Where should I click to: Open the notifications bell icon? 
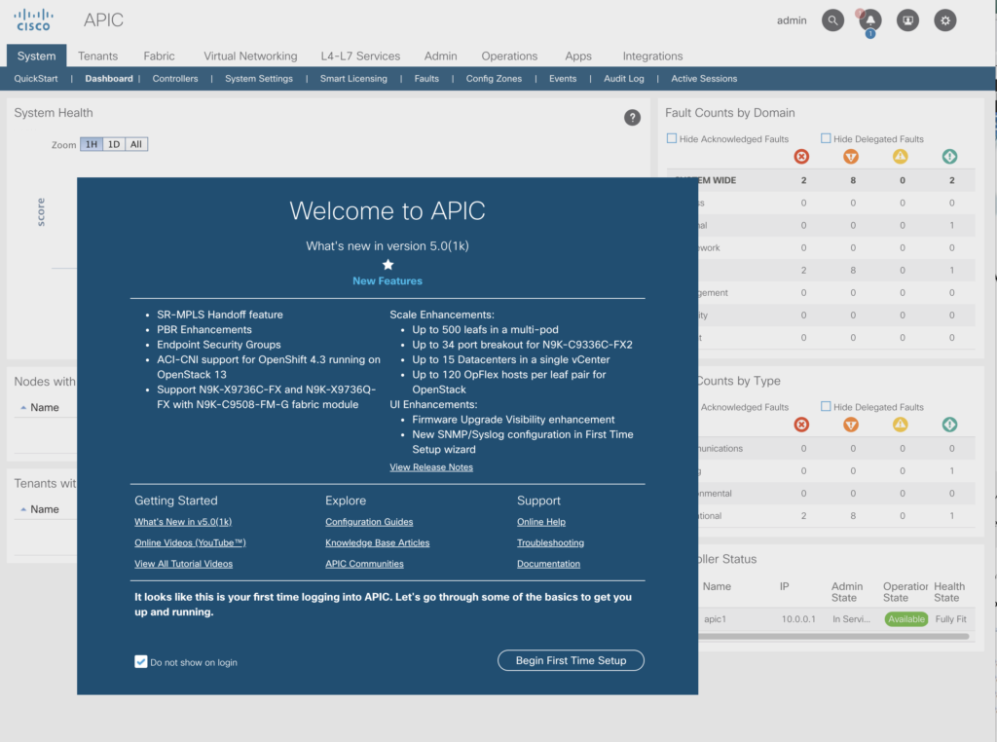869,20
